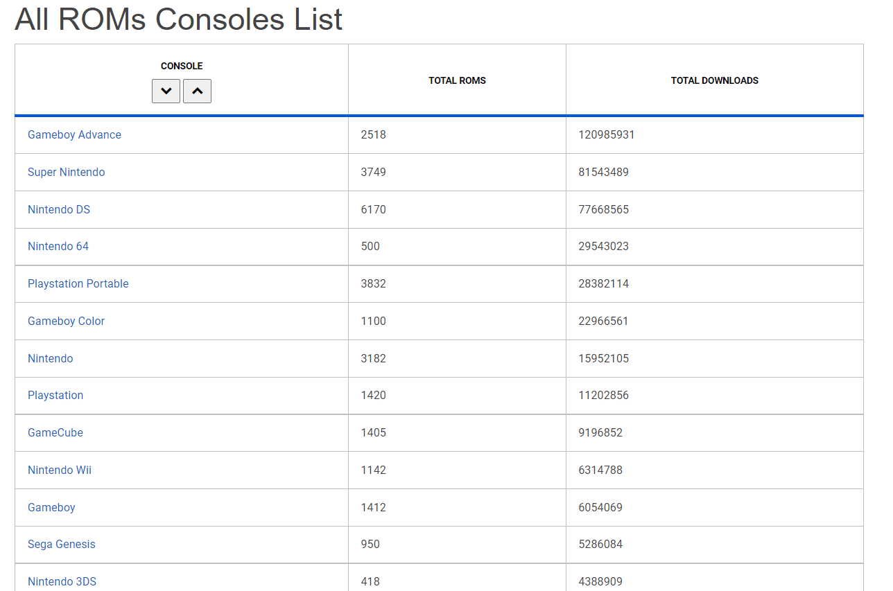The width and height of the screenshot is (893, 591).
Task: Visit the Nintendo 3DS ROMs link
Action: [x=62, y=581]
